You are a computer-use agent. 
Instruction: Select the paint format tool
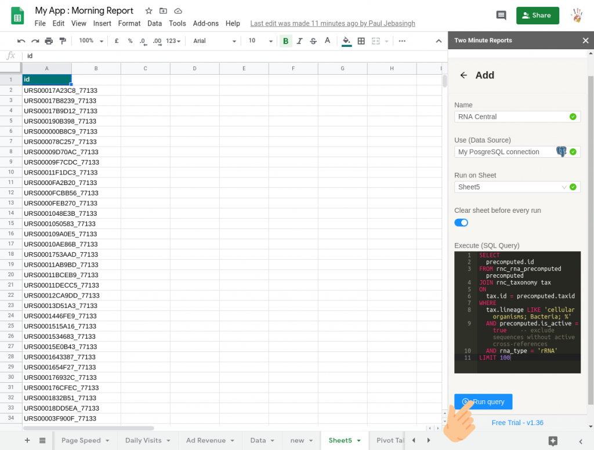coord(63,41)
